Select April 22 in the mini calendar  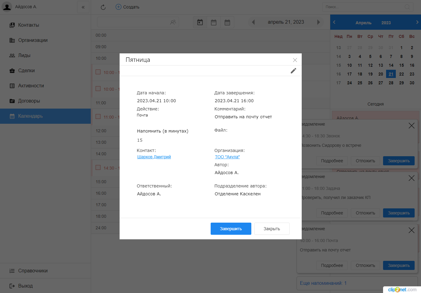pyautogui.click(x=402, y=74)
